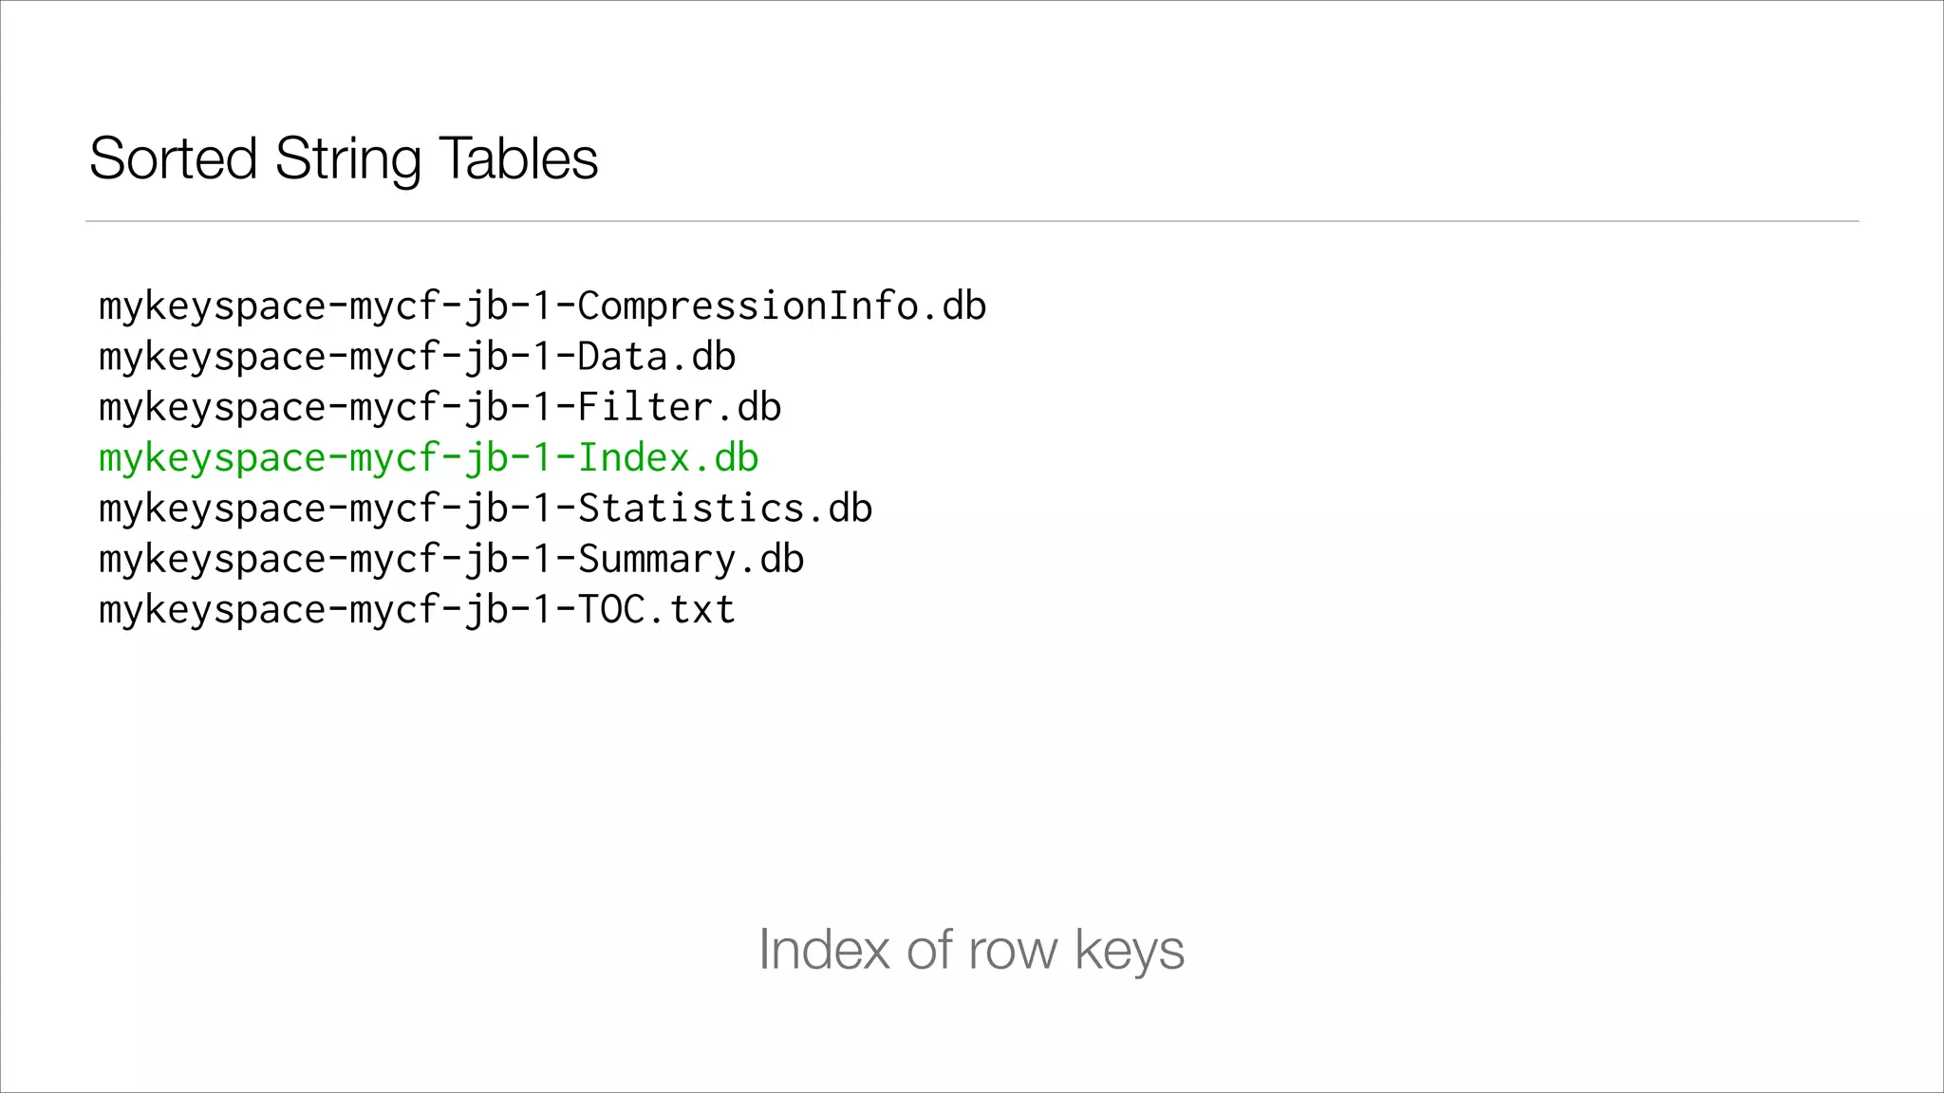Click the word 'Statistics' in the file list
The height and width of the screenshot is (1093, 1944).
(x=691, y=509)
